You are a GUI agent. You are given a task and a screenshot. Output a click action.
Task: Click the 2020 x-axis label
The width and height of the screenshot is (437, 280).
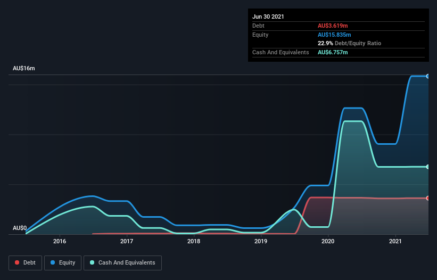tap(328, 241)
